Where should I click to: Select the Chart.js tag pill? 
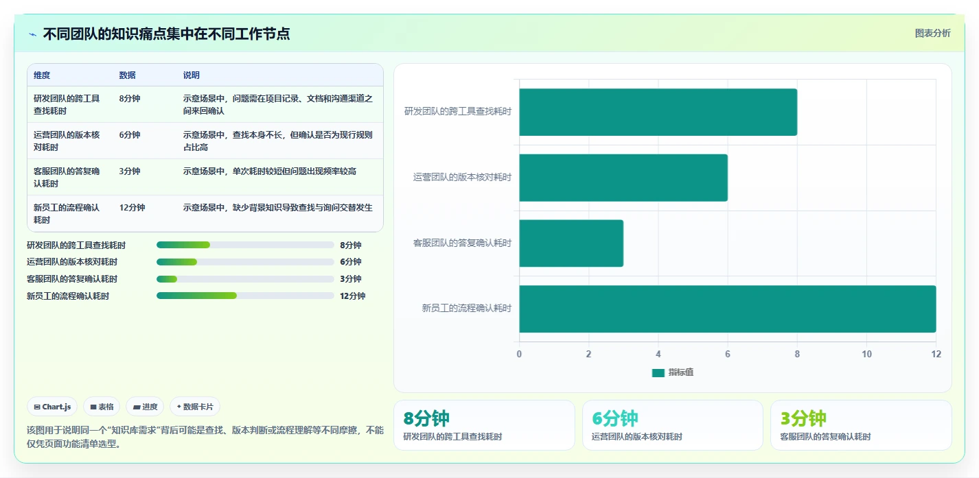[53, 407]
